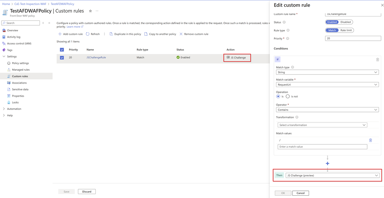
Task: Open Associations page
Action: click(x=19, y=83)
